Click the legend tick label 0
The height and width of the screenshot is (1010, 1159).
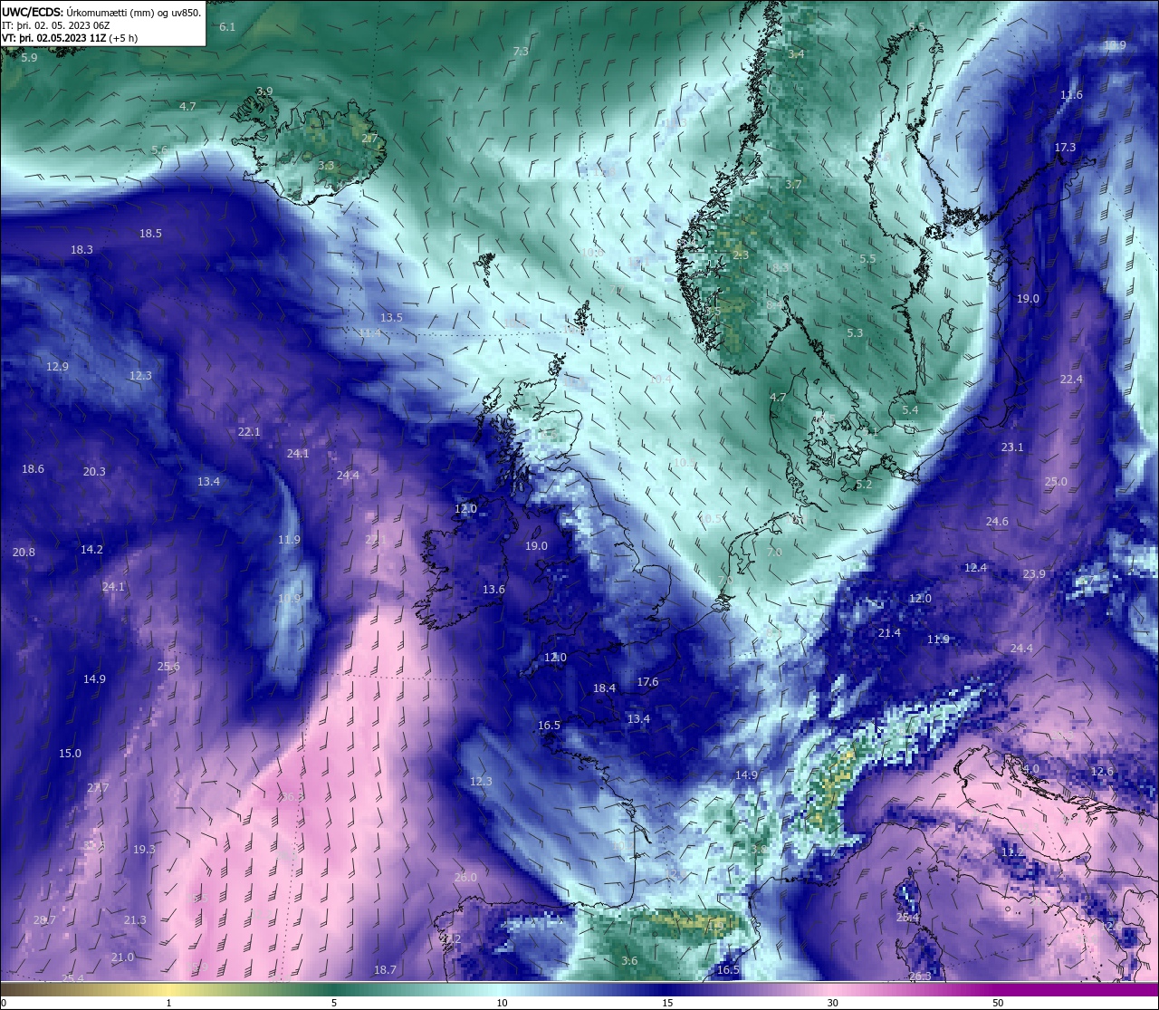point(3,1003)
